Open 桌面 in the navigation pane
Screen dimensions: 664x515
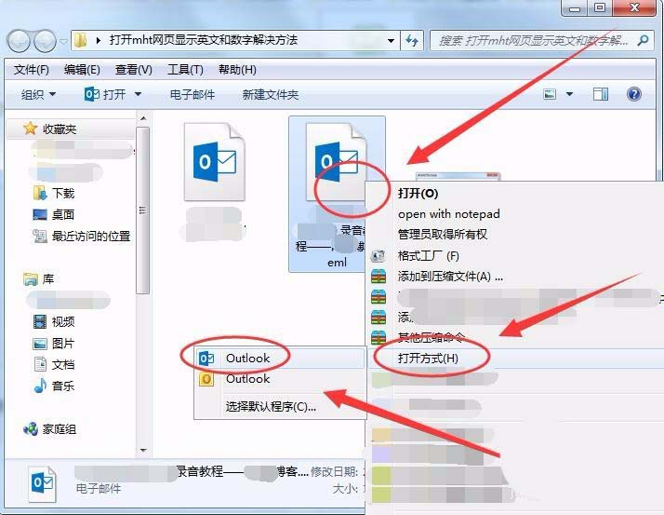click(x=63, y=214)
